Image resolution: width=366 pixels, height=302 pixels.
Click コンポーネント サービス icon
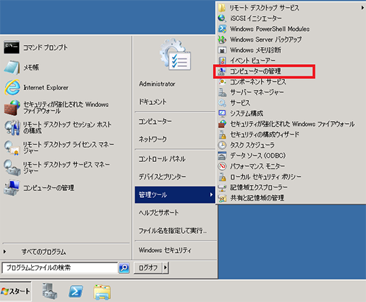[222, 82]
